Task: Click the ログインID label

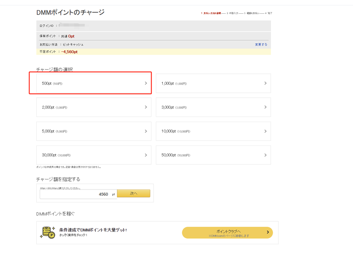Action: (x=47, y=26)
